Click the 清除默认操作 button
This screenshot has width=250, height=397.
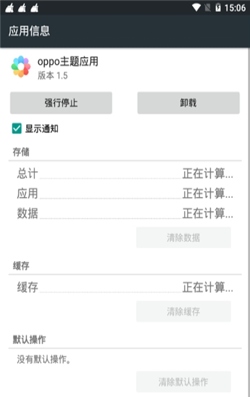pos(183,382)
